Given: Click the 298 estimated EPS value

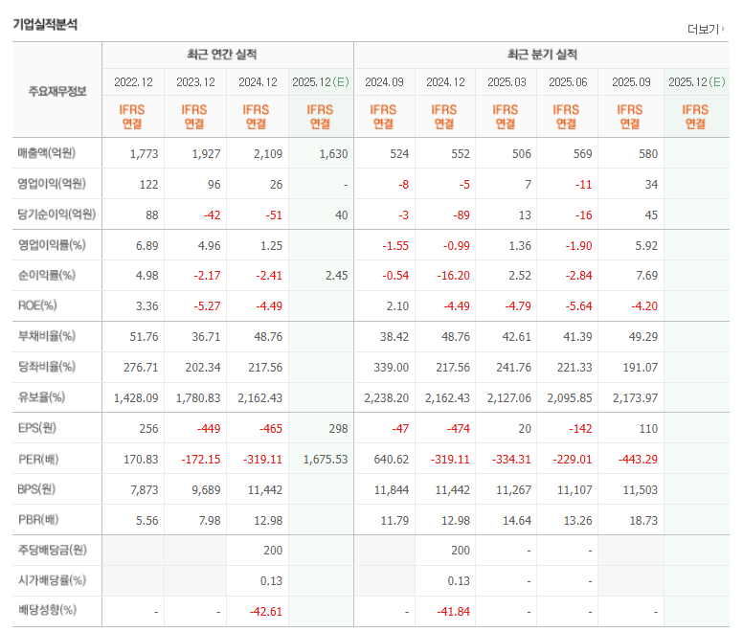Looking at the screenshot, I should [x=338, y=429].
